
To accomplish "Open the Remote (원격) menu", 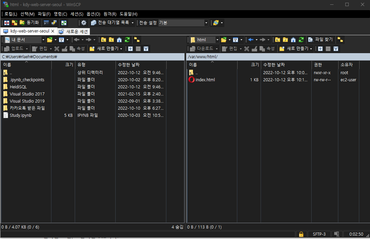I will pos(110,14).
